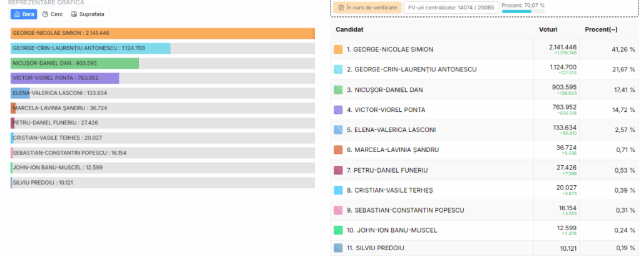Click the Procent progress bar
This screenshot has width=641, height=259.
[x=523, y=11]
